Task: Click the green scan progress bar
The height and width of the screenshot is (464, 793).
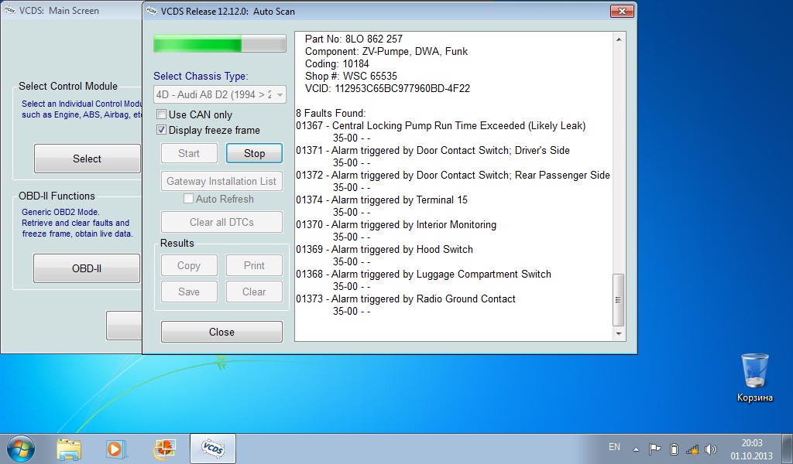Action: pyautogui.click(x=219, y=43)
